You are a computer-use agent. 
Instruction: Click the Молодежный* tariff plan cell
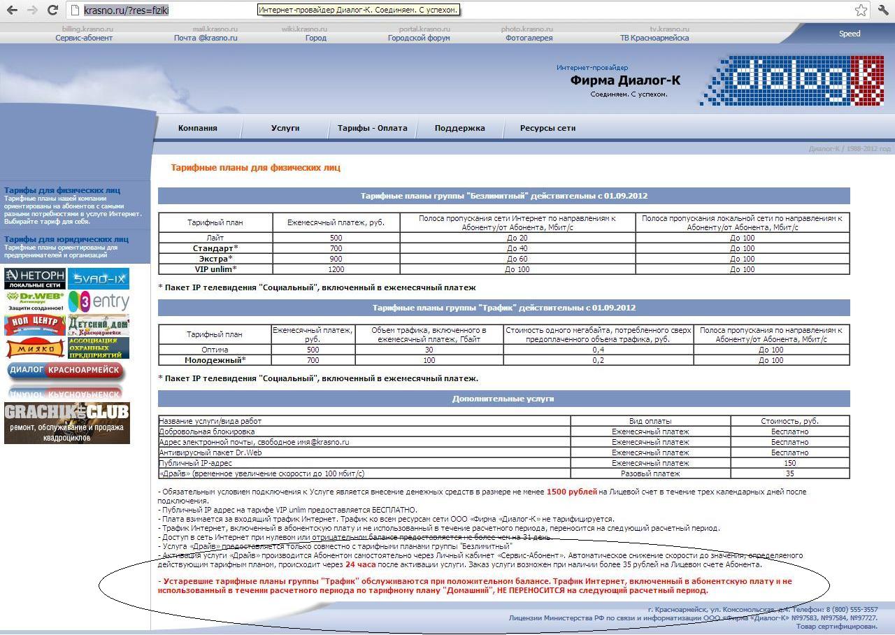(x=215, y=360)
